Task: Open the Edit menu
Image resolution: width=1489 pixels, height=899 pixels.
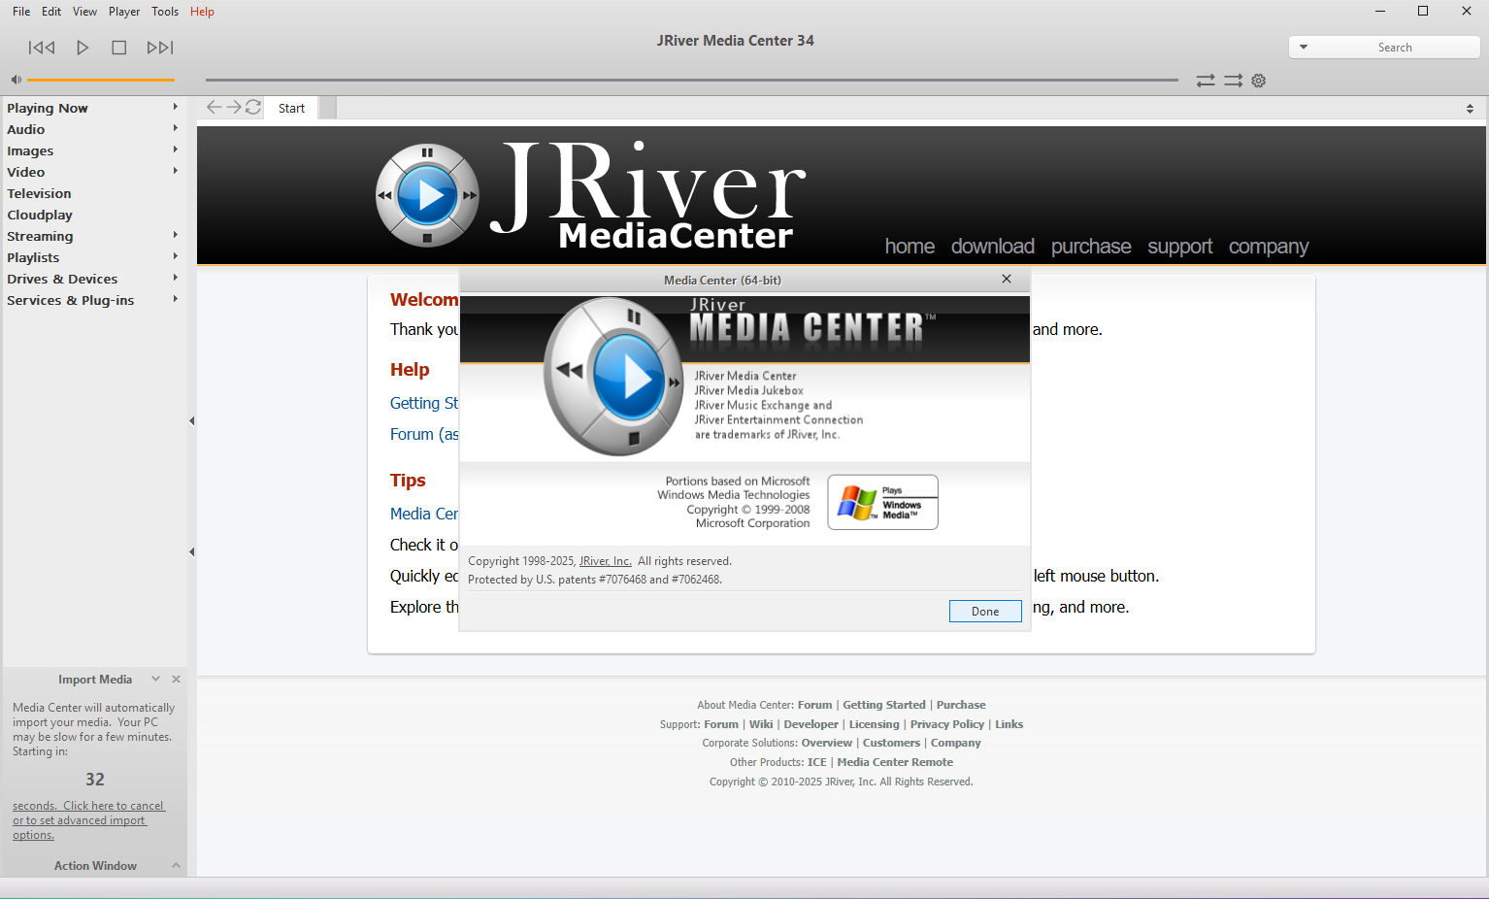Action: tap(51, 12)
